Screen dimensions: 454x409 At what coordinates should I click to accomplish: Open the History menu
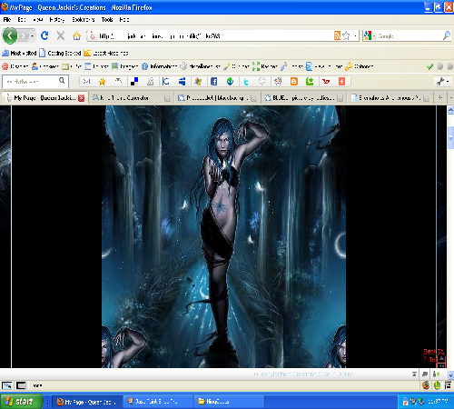(x=57, y=20)
